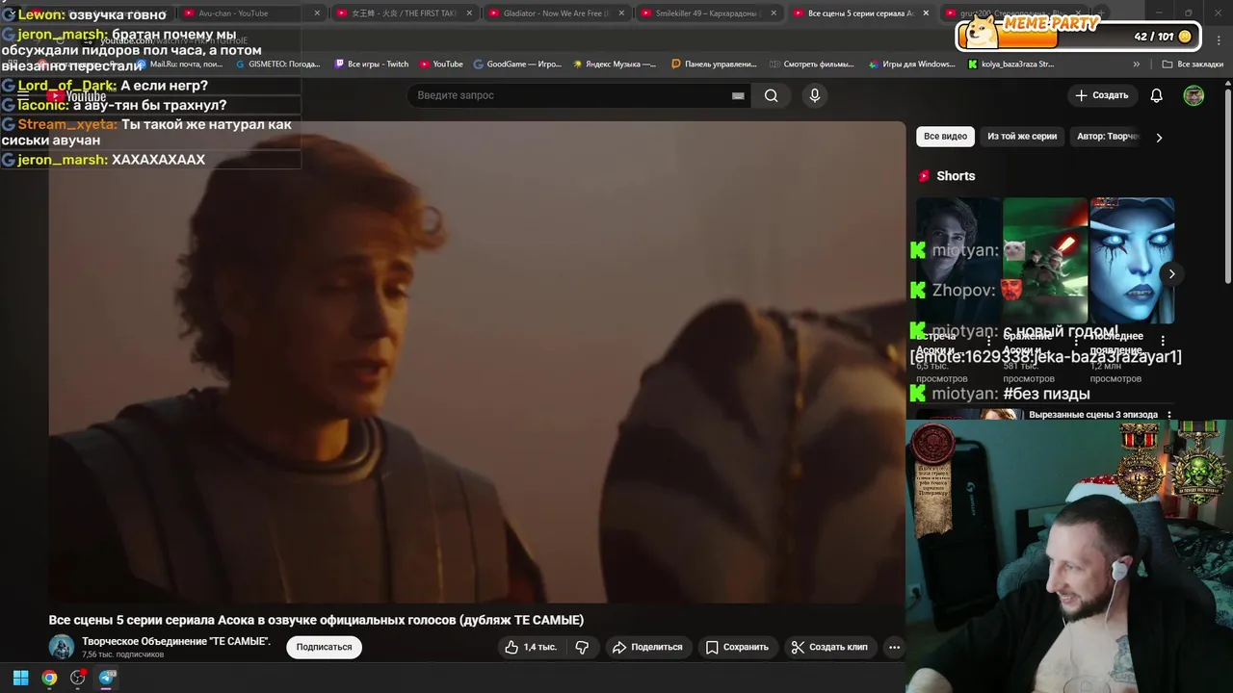This screenshot has height=693, width=1233.
Task: Open the Вырезанные сцены 3 эпизода video
Action: pos(1093,415)
